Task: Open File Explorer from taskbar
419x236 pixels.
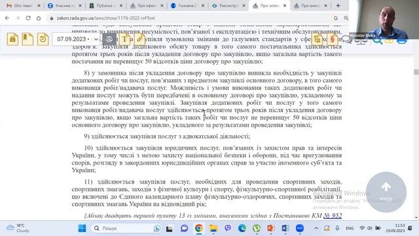Action: [213, 228]
